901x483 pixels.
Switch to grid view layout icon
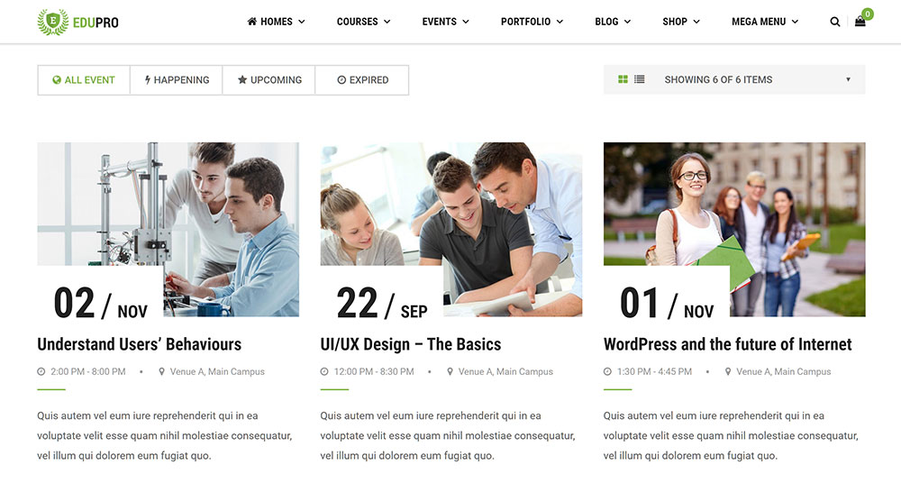pyautogui.click(x=623, y=79)
